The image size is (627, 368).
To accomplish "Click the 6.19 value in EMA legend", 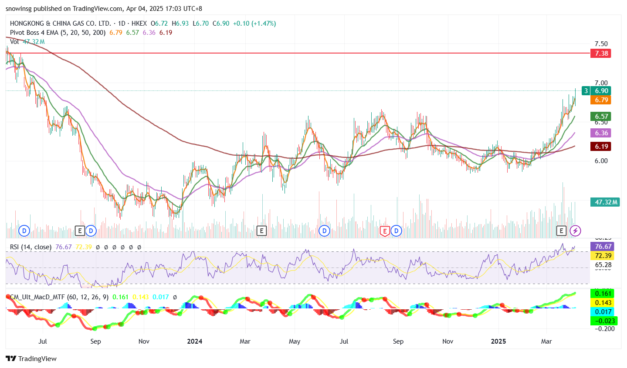I will pos(166,33).
